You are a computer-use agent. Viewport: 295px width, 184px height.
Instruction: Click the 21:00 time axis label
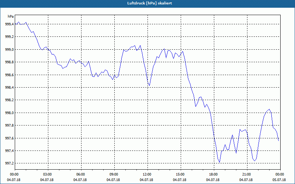[247, 174]
